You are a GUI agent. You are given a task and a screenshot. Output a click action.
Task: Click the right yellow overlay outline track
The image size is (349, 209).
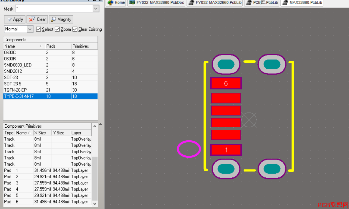292,116
